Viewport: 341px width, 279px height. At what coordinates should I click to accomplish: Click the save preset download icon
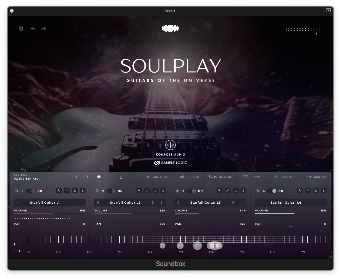[x=121, y=177]
